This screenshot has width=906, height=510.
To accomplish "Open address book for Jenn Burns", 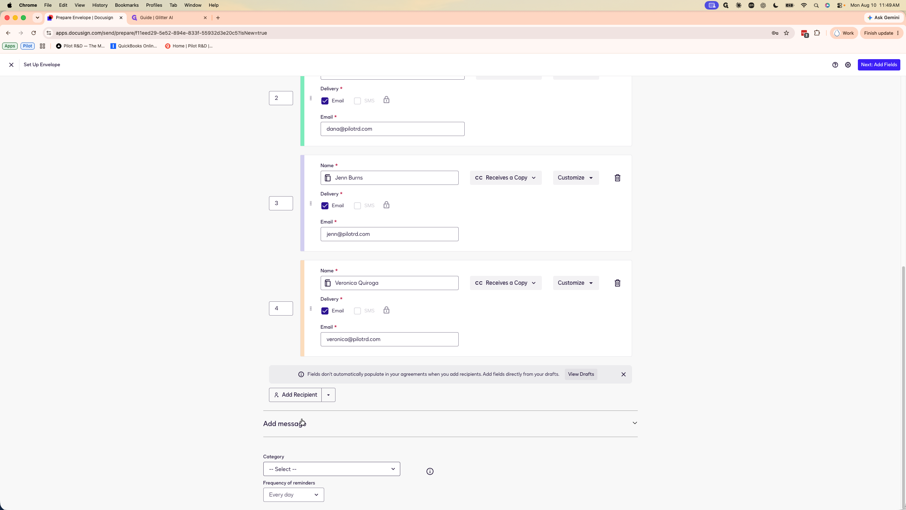I will 328,178.
